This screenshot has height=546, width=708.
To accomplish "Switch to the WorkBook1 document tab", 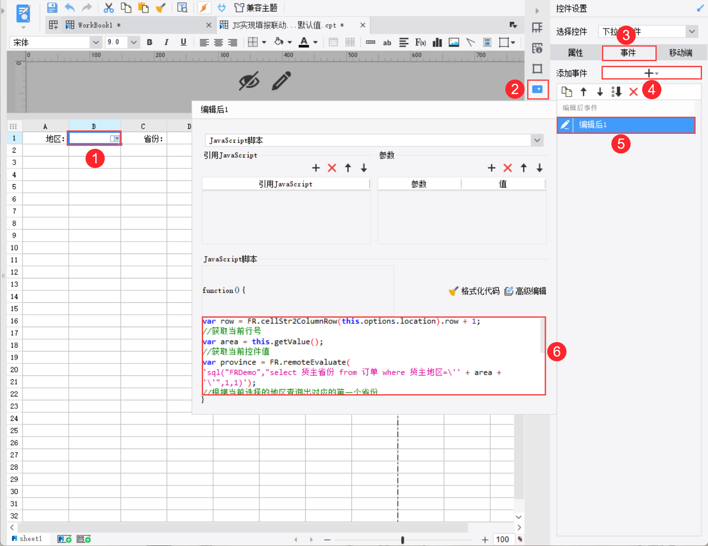I will (x=139, y=25).
